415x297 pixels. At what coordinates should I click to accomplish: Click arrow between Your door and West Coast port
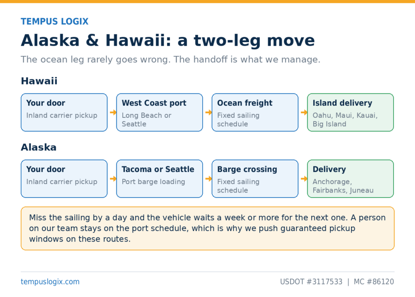(113, 112)
